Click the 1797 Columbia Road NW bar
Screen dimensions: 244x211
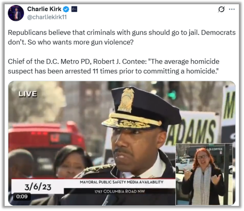click(x=119, y=191)
